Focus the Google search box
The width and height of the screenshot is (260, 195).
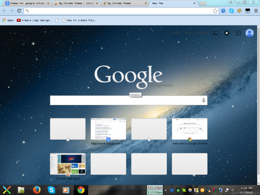click(129, 100)
